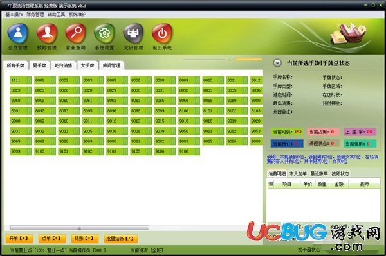Screen dimensions: 386x256
Task: Open the 系统设置 gear icon
Action: pyautogui.click(x=104, y=34)
